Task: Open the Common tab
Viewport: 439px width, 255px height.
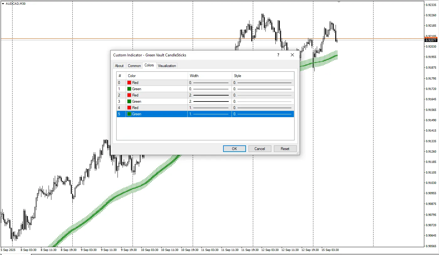Action: click(x=134, y=65)
